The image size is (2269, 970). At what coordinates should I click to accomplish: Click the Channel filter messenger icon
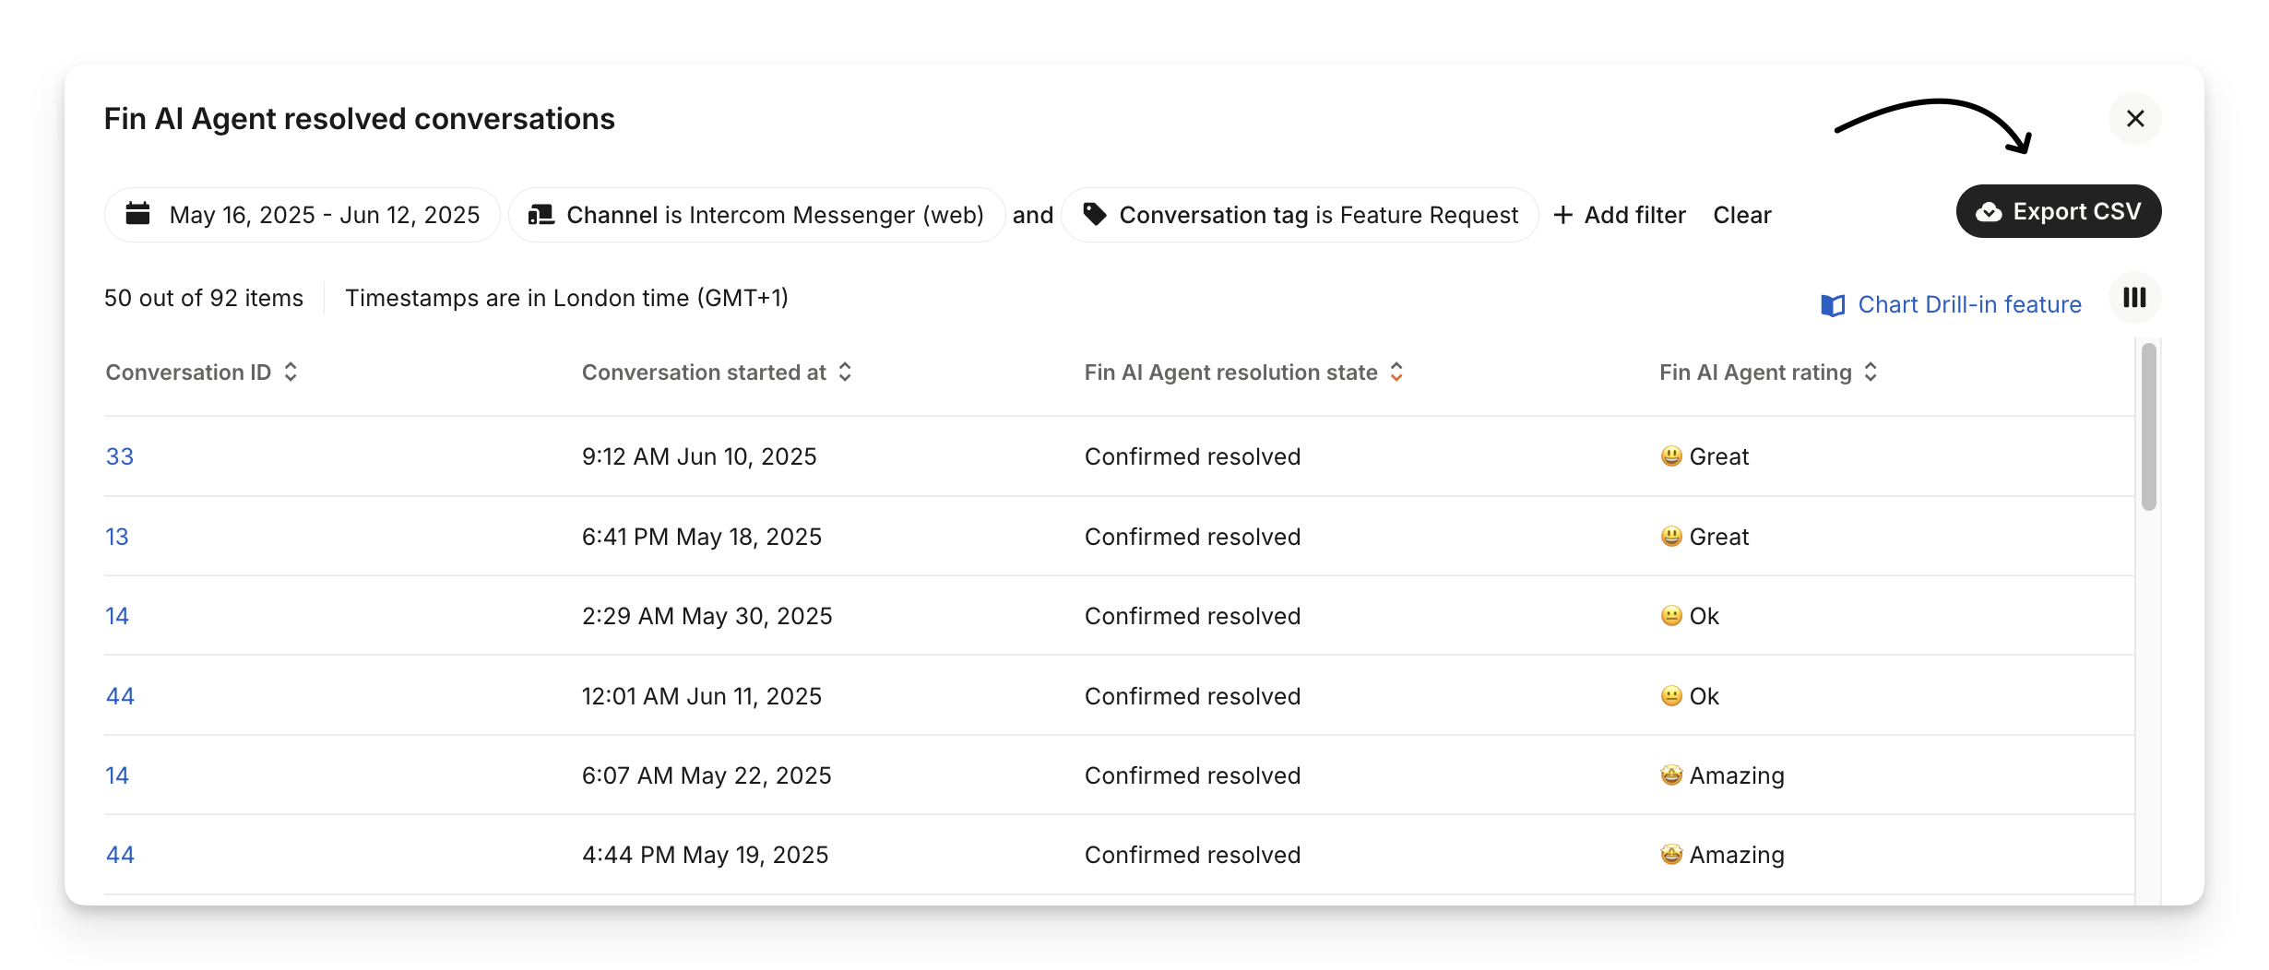point(541,215)
